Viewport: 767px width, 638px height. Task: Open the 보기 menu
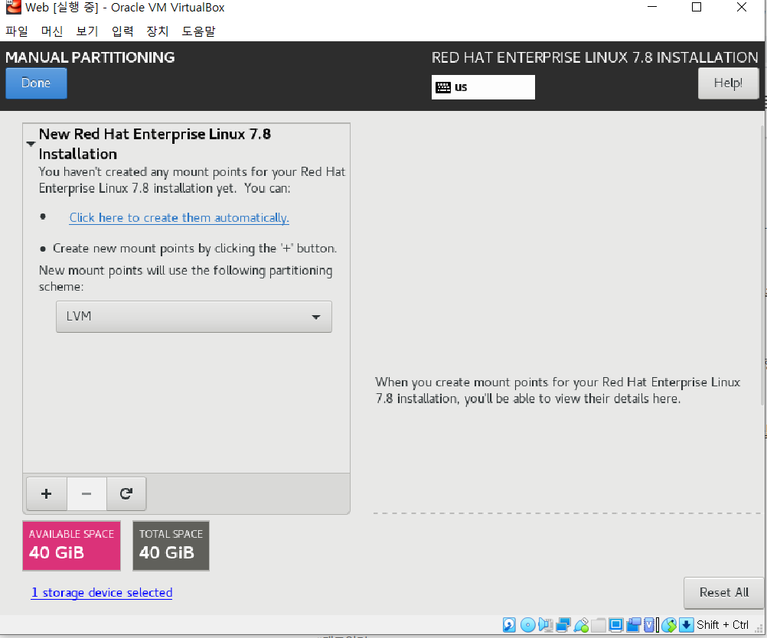click(x=87, y=31)
